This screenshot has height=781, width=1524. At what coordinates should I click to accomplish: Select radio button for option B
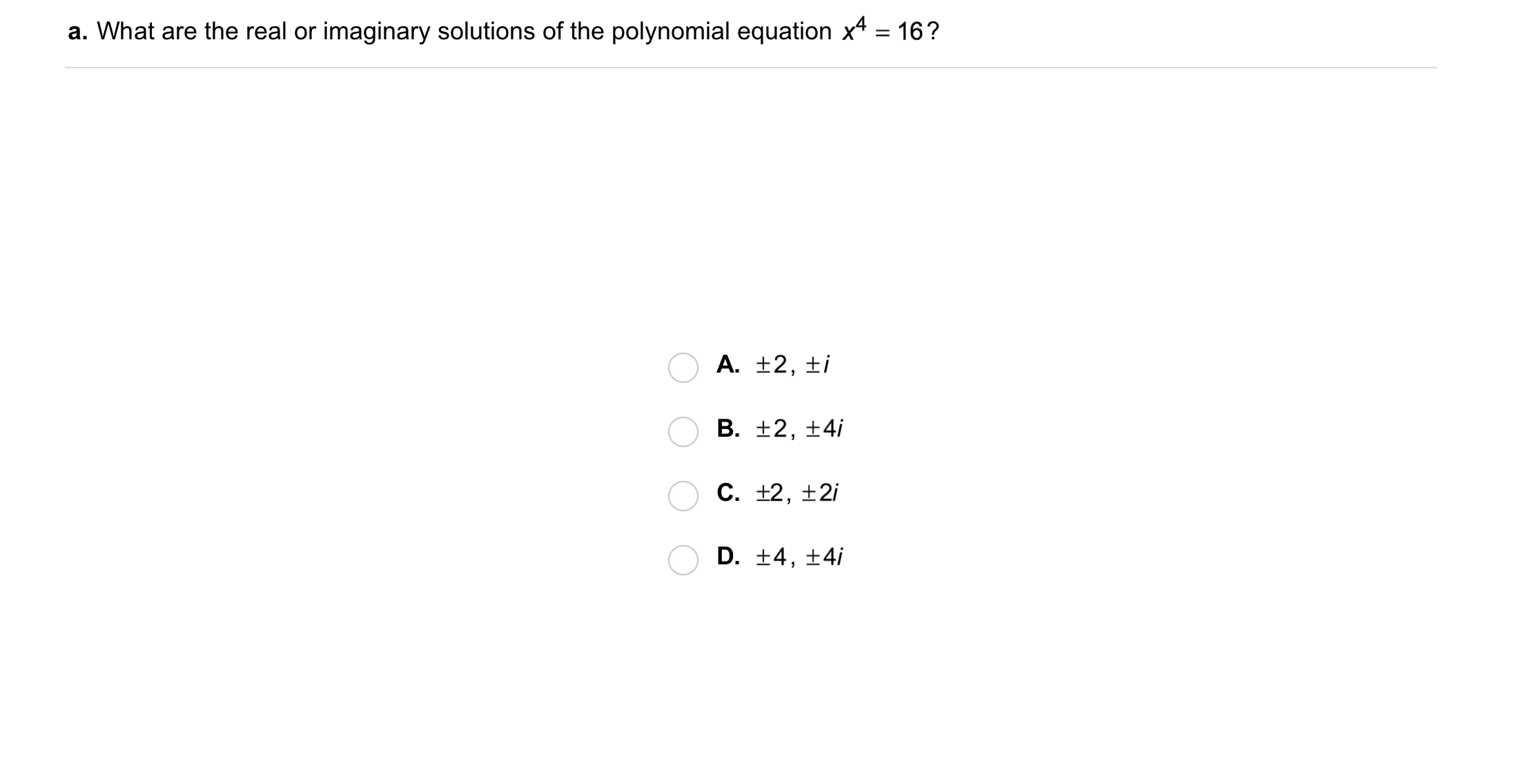683,432
